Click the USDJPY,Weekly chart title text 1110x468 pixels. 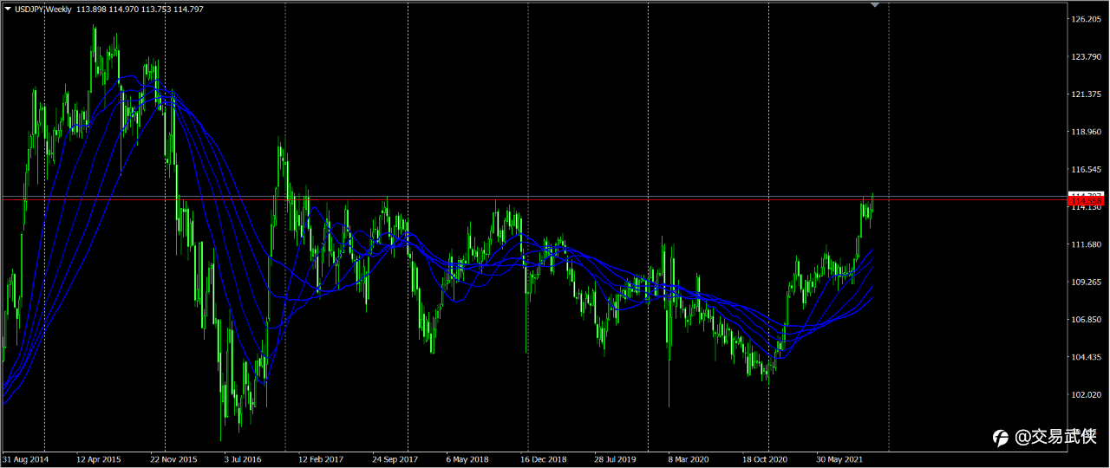[x=43, y=8]
